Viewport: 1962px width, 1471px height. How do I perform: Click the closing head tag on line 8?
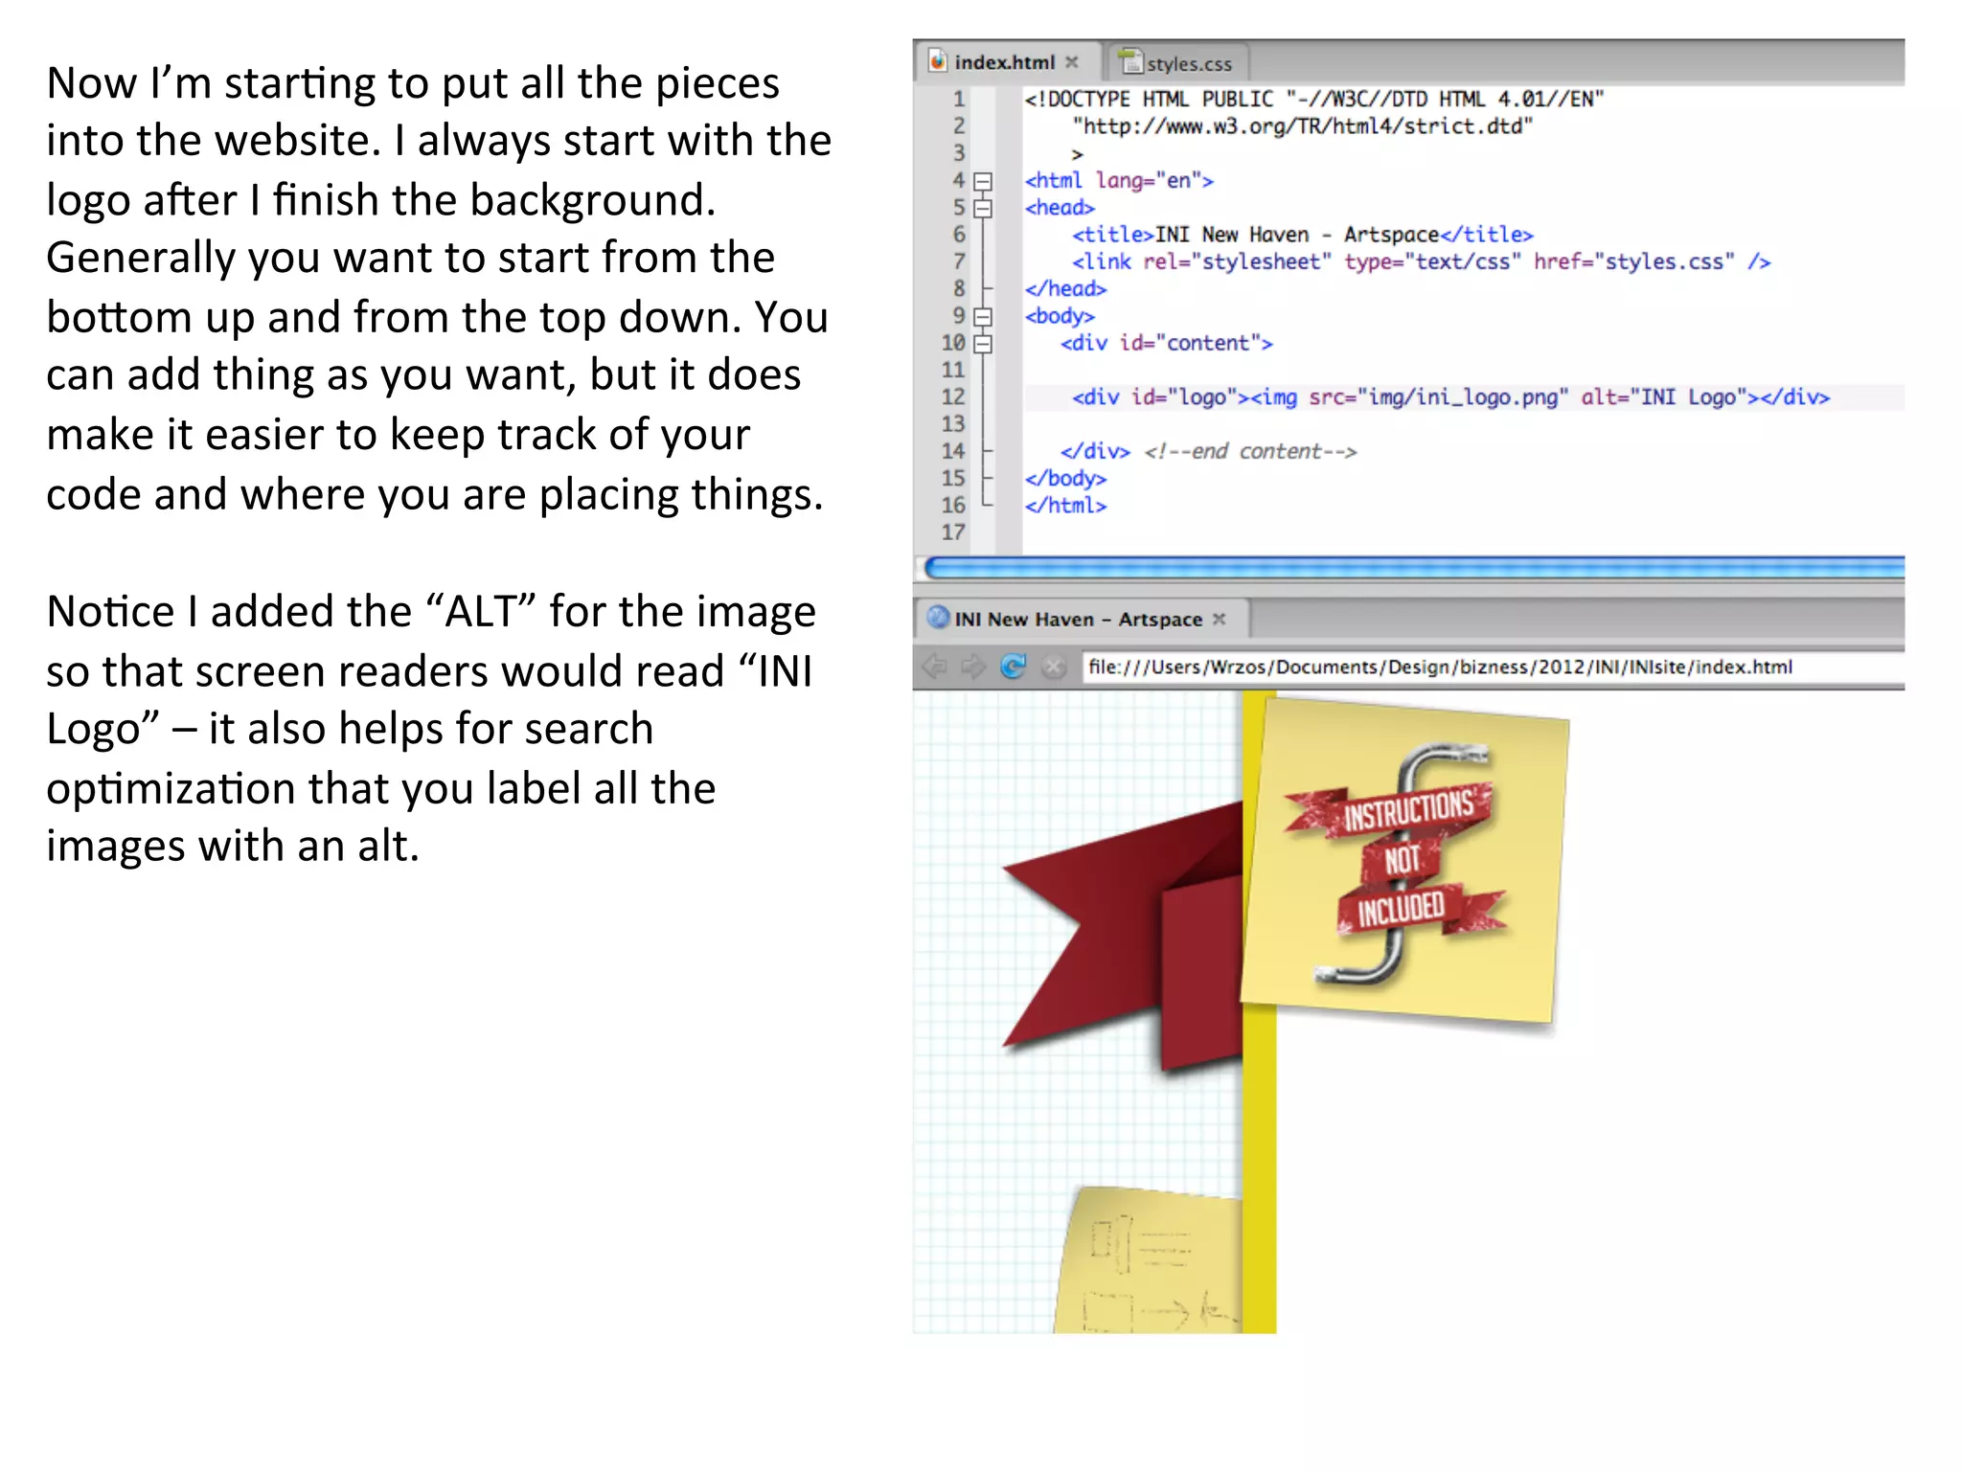coord(1065,289)
